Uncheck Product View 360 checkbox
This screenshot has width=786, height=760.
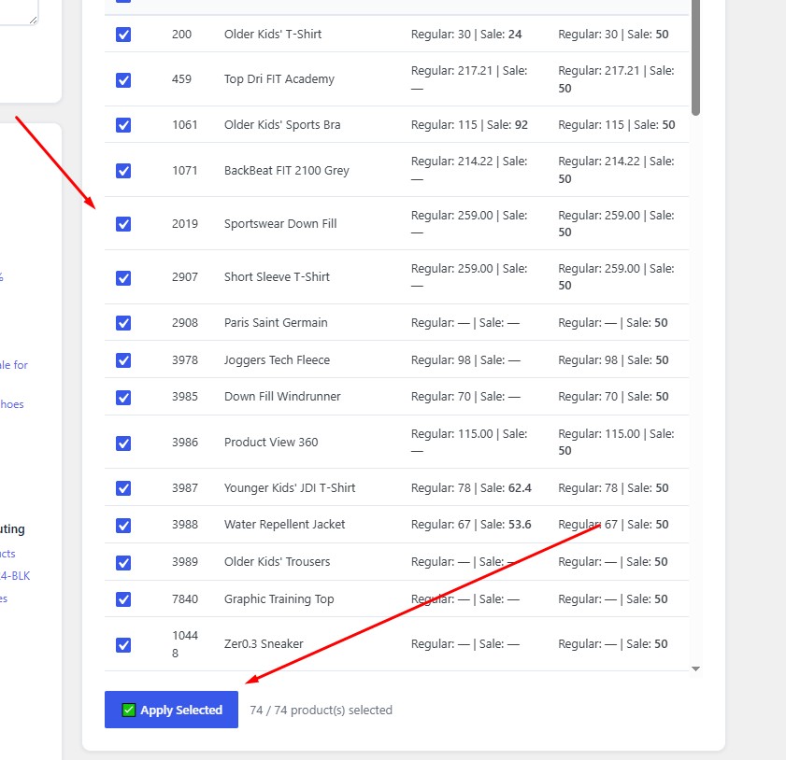[x=123, y=443]
